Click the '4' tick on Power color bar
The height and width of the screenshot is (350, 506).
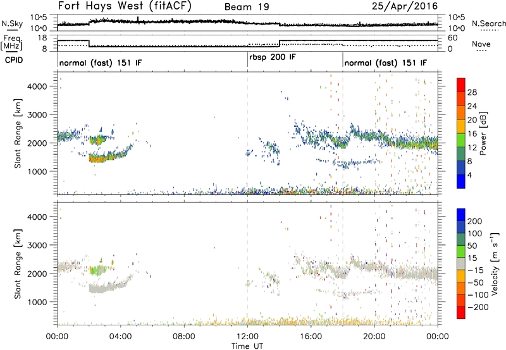click(x=469, y=176)
